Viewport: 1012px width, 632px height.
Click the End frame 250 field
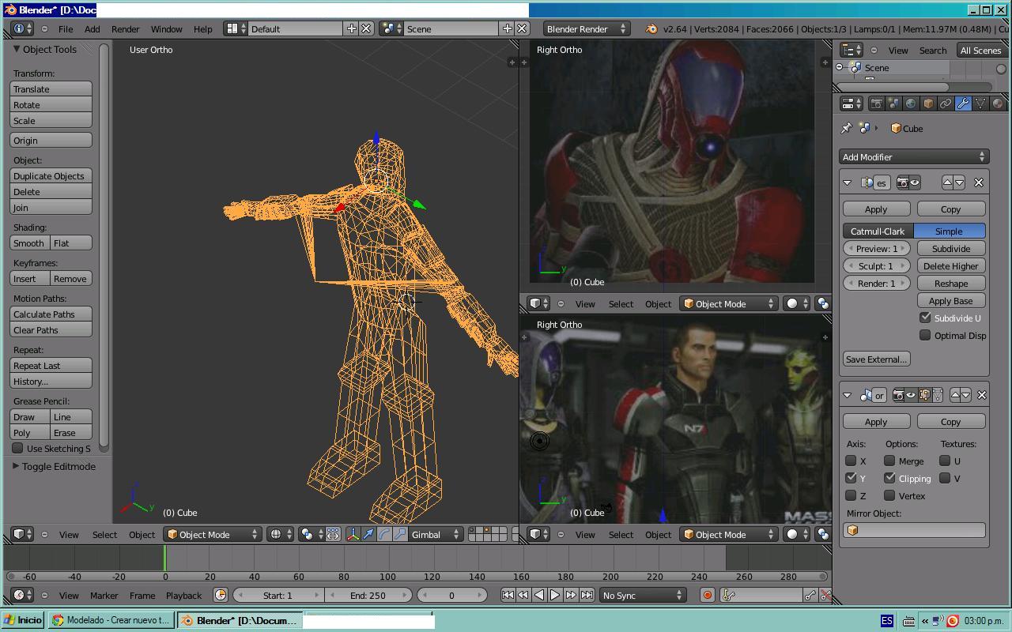(x=368, y=596)
